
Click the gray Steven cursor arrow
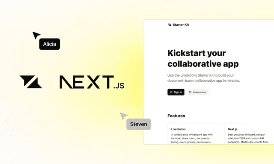pyautogui.click(x=124, y=116)
